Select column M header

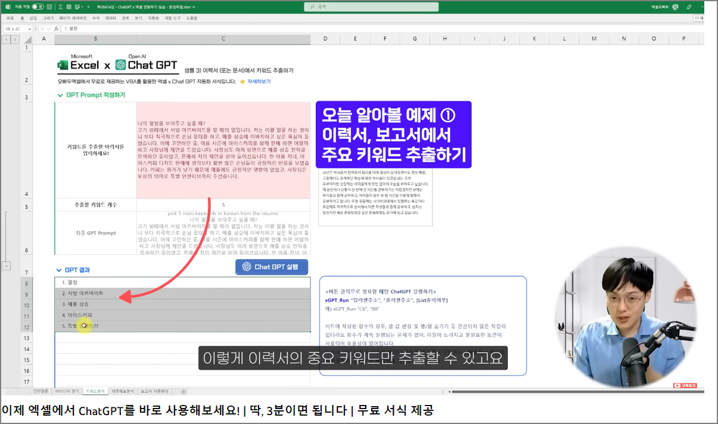(594, 39)
